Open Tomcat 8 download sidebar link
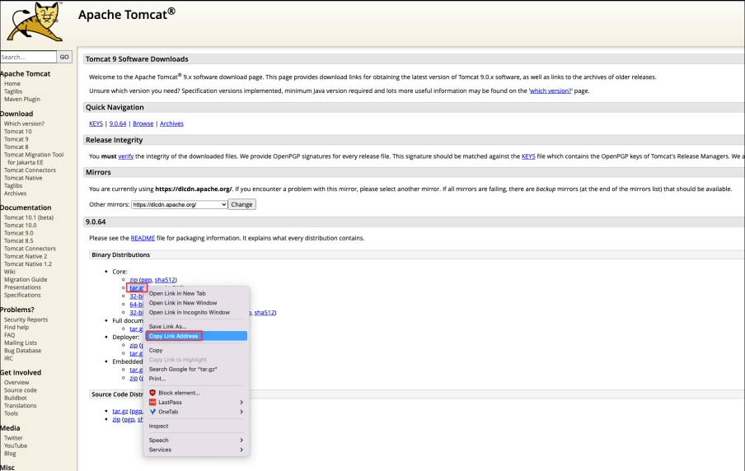The width and height of the screenshot is (745, 471). (x=16, y=147)
